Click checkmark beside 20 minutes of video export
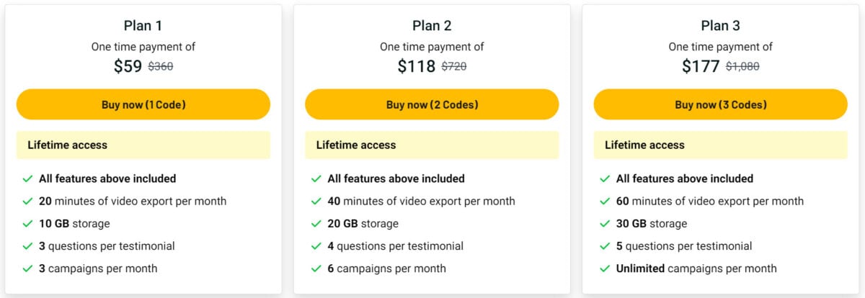The image size is (865, 298). coord(27,202)
